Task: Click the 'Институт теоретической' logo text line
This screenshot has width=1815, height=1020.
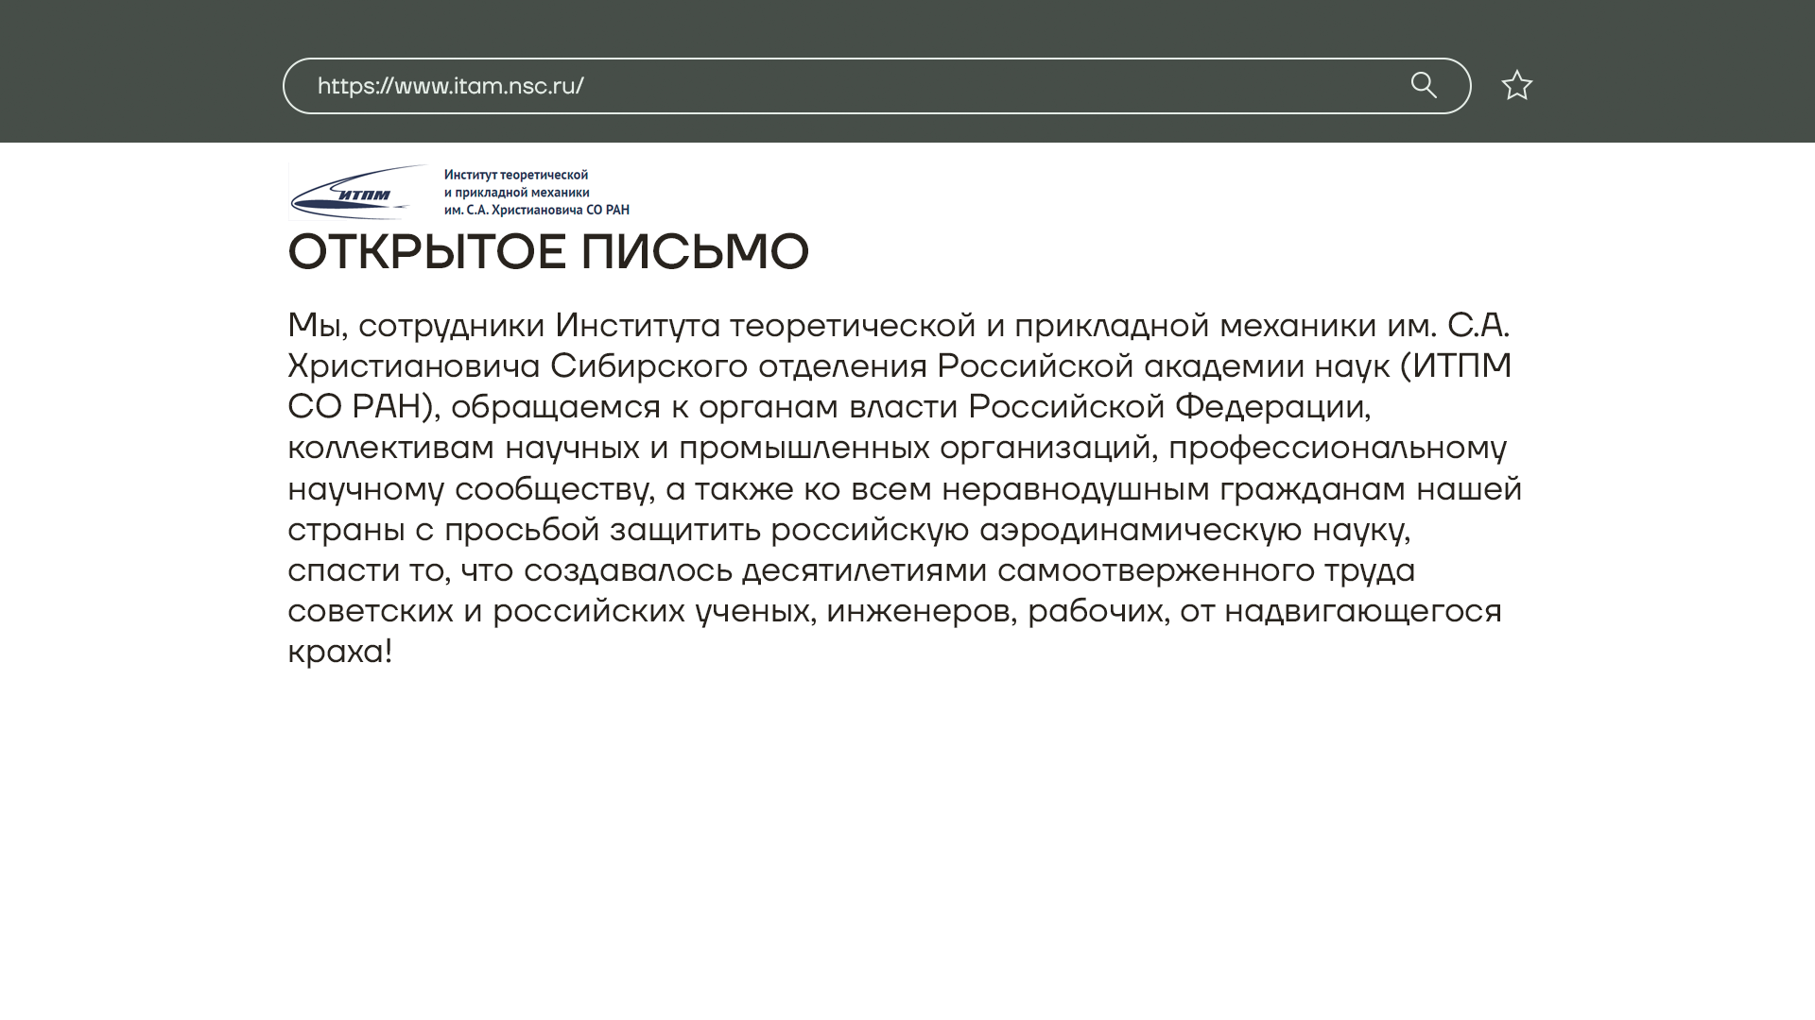Action: pos(516,175)
